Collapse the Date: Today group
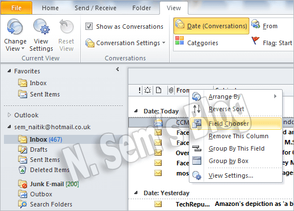The width and height of the screenshot is (294, 211). 136,111
